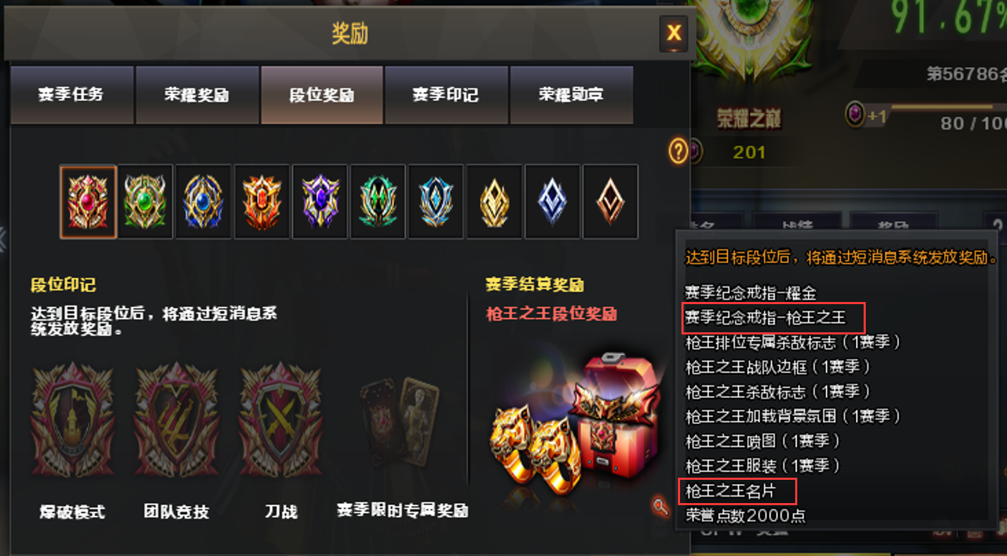1007x556 pixels.
Task: Open the 荣耀勋章 tab
Action: pyautogui.click(x=571, y=95)
